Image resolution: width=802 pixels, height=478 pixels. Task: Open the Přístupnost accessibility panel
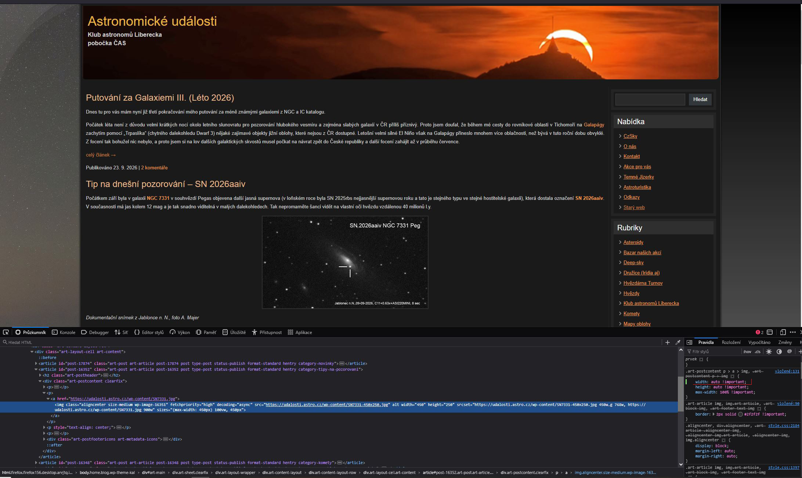pyautogui.click(x=267, y=332)
